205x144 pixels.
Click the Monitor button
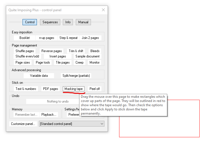click(95, 62)
